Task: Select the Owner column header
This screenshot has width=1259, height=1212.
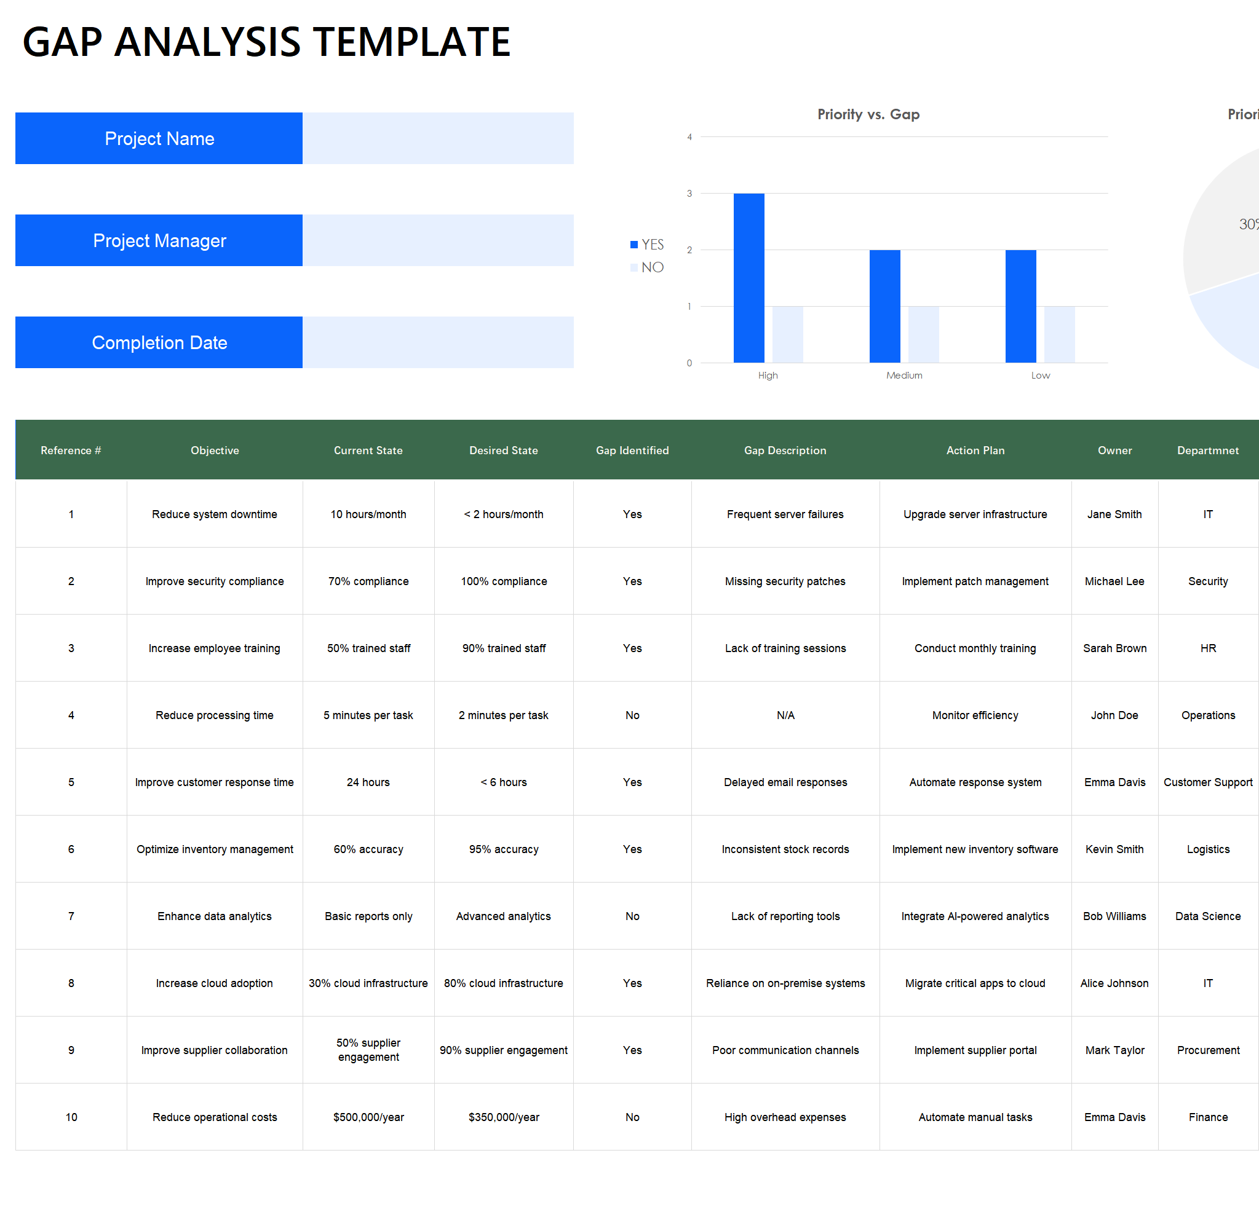Action: 1114,450
